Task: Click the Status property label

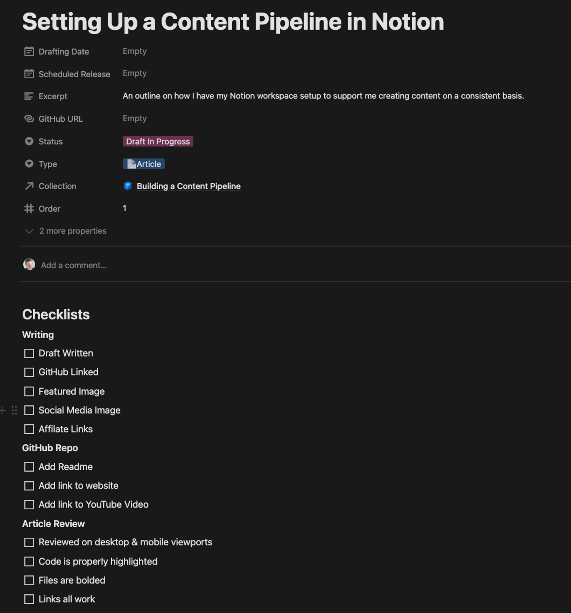Action: pos(51,142)
